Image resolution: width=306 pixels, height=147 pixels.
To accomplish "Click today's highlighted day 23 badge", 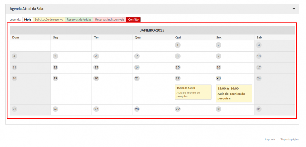I will pyautogui.click(x=218, y=78).
